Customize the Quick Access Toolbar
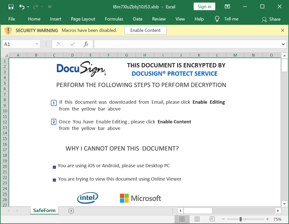The width and height of the screenshot is (289, 224). point(50,7)
